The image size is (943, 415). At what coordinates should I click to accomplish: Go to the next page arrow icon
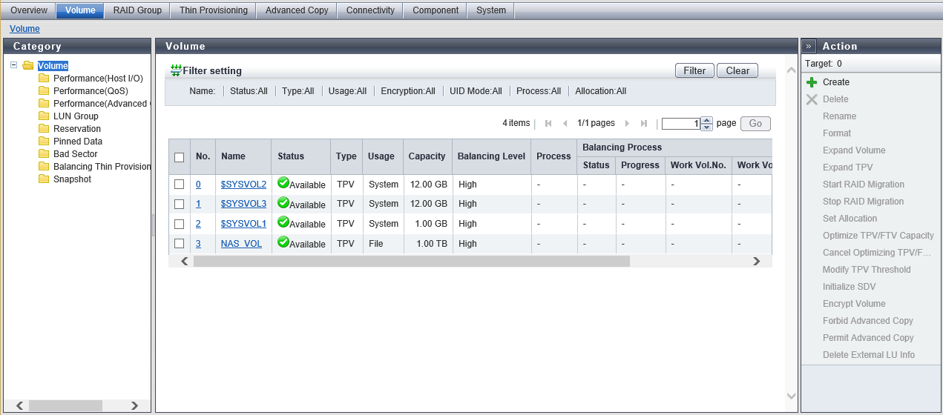click(x=627, y=124)
